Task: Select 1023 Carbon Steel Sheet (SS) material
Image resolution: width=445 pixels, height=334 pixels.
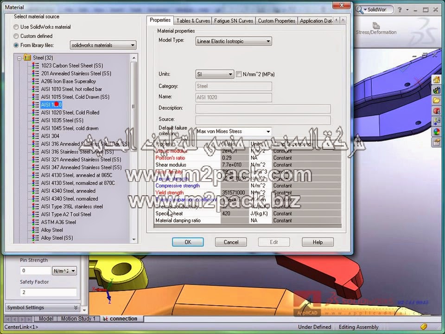Action: tap(72, 65)
